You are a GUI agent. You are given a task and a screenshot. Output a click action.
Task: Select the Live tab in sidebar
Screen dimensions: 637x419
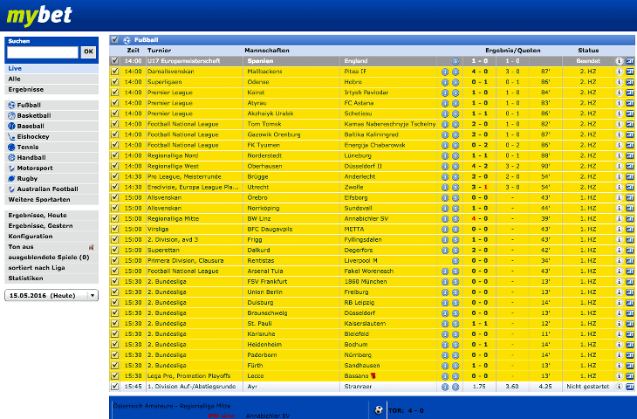coord(51,68)
